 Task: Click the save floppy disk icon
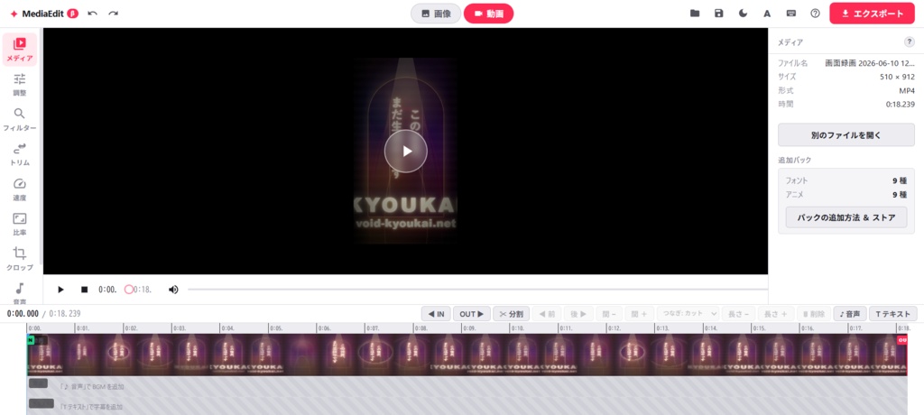pos(719,13)
